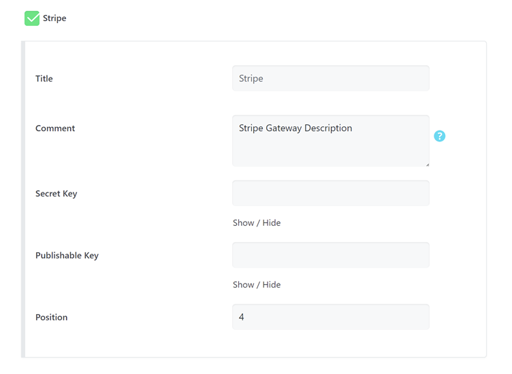
Task: Focus the Title input field
Action: [330, 78]
